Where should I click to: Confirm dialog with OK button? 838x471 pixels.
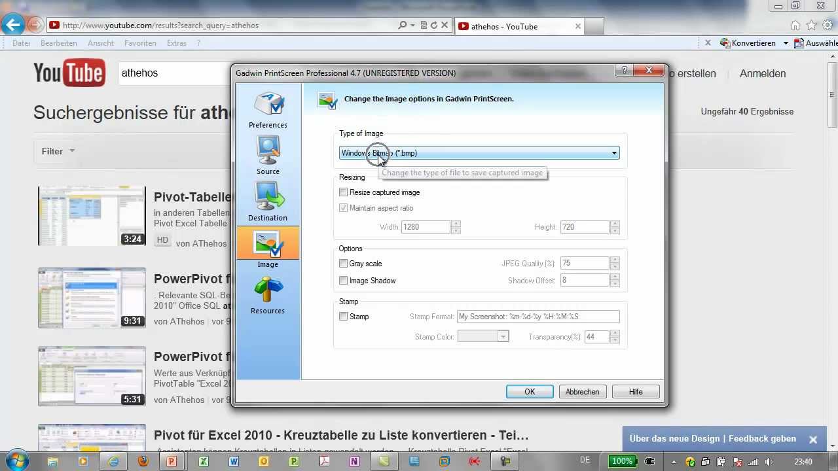coord(530,392)
